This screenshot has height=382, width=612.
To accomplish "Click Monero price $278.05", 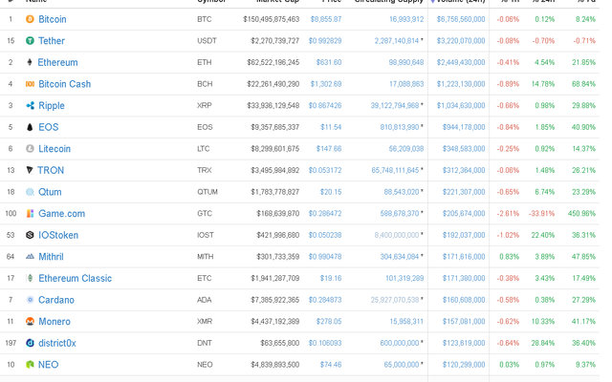I will tap(329, 322).
